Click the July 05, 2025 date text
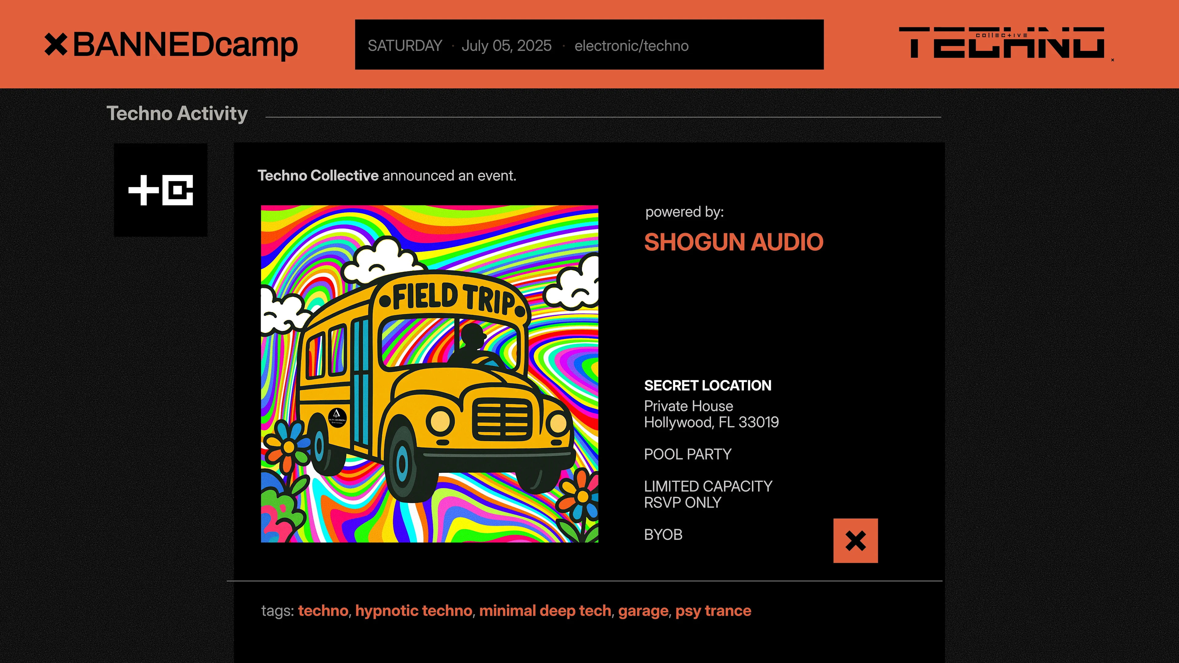This screenshot has width=1179, height=663. pos(507,46)
